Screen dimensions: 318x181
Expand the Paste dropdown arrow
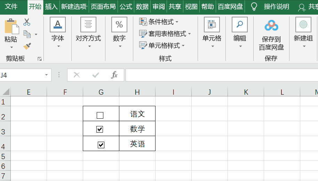point(11,47)
